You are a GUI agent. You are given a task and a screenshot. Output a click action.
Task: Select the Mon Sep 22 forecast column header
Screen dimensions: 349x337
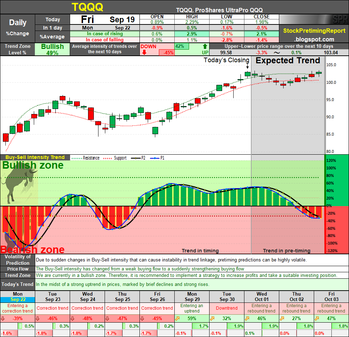(18, 297)
